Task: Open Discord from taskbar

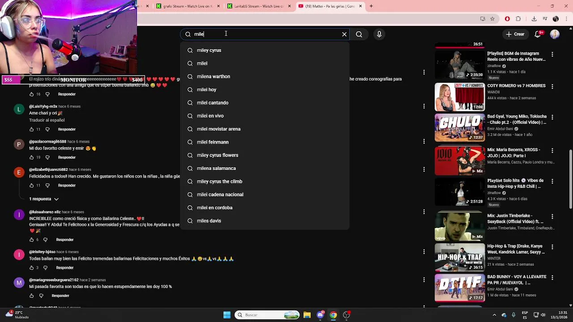Action: tap(320, 315)
